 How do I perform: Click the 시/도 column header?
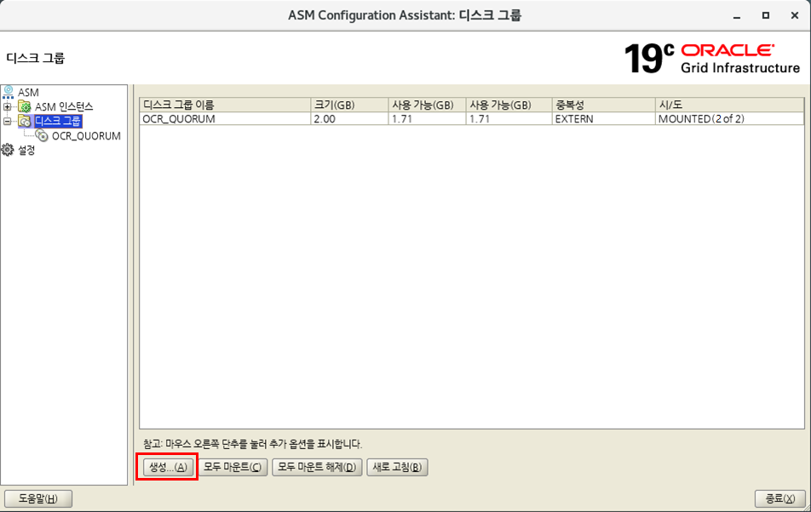pyautogui.click(x=729, y=105)
